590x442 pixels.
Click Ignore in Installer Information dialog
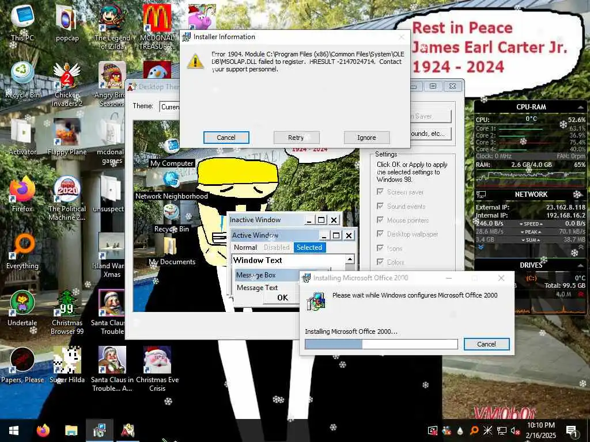366,138
